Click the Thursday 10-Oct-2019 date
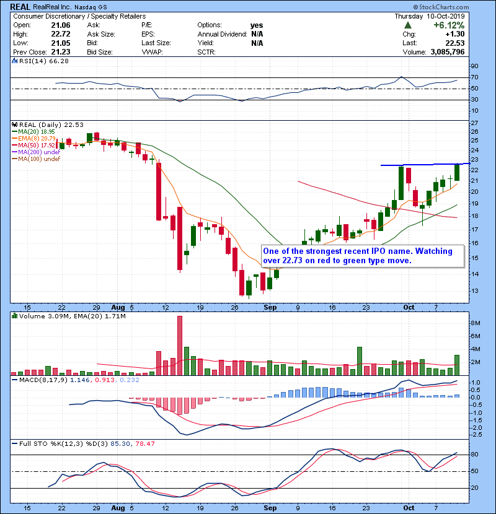The width and height of the screenshot is (496, 514). click(x=430, y=16)
